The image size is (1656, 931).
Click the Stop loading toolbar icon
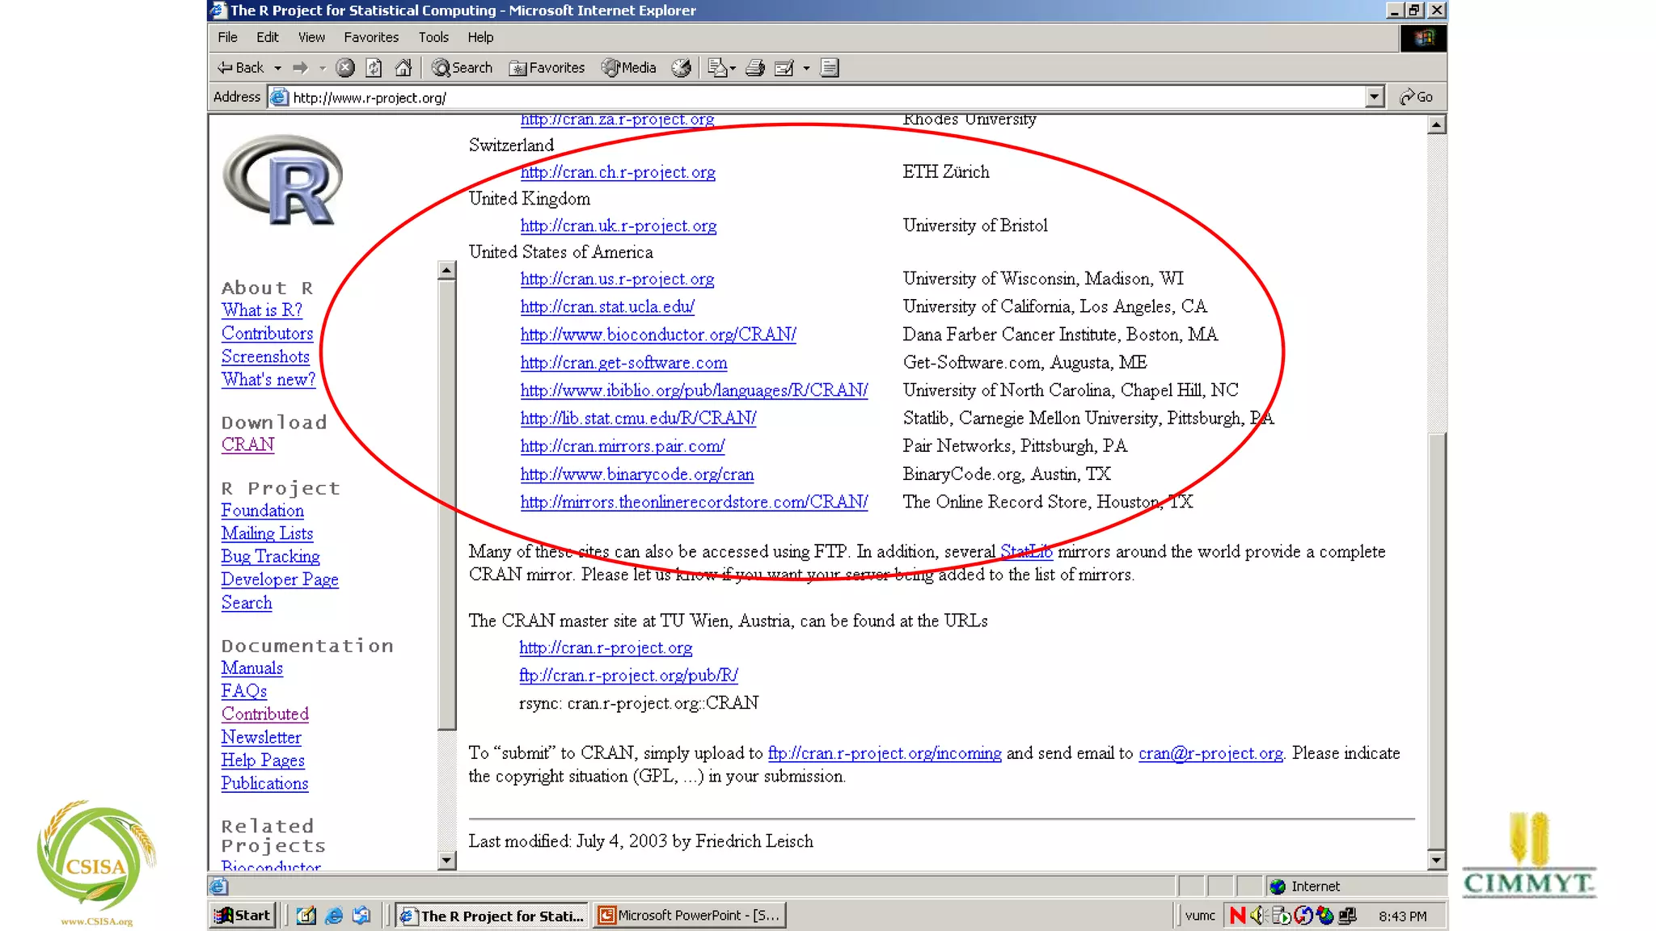point(345,68)
